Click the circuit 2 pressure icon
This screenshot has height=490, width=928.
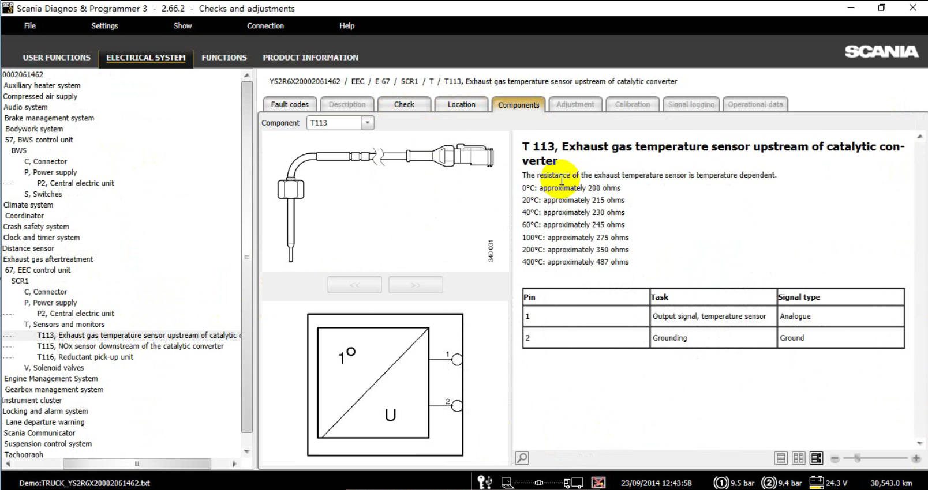point(769,483)
